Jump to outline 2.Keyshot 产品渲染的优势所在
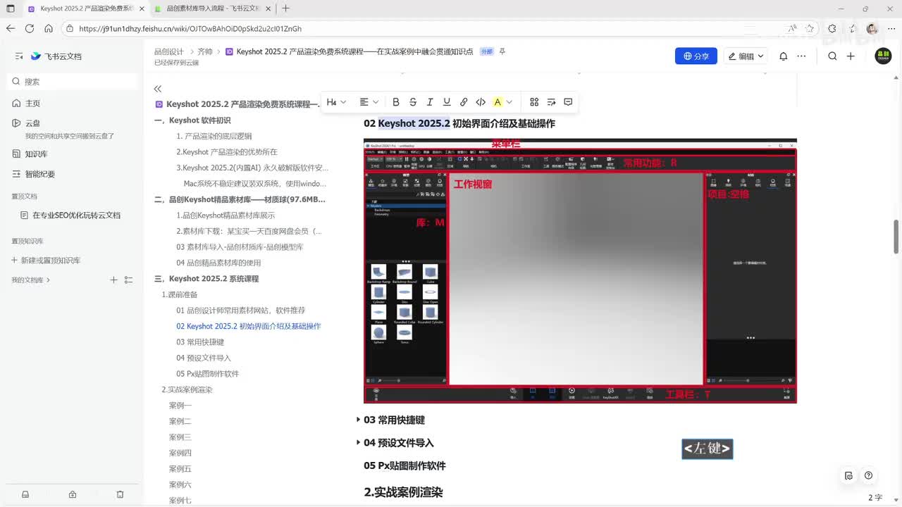902x507 pixels. point(227,152)
